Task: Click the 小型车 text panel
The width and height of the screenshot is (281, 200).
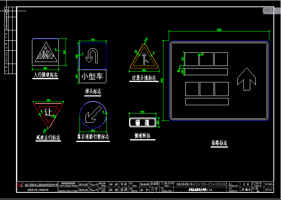Action: (92, 76)
